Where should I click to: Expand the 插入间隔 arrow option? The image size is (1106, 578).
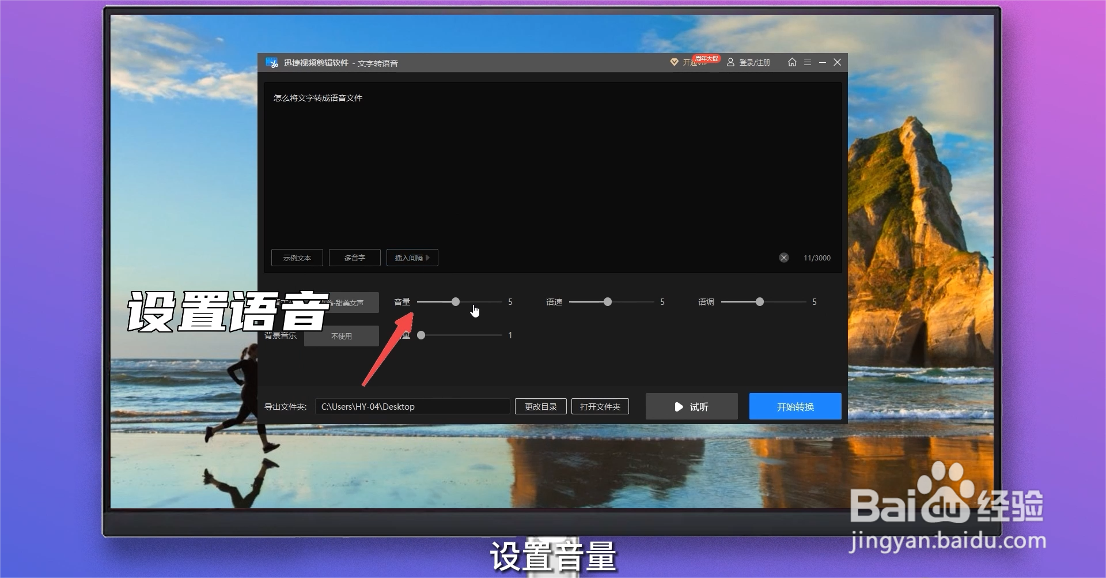(428, 258)
